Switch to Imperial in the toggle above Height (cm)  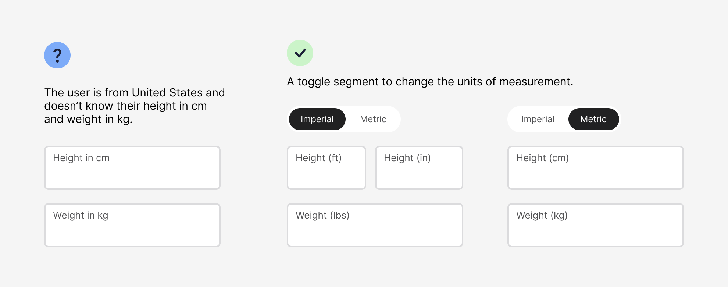(538, 119)
